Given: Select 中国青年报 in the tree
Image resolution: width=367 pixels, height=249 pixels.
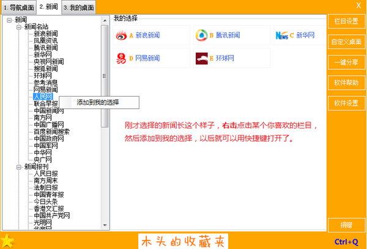Looking at the screenshot, I should [49, 195].
